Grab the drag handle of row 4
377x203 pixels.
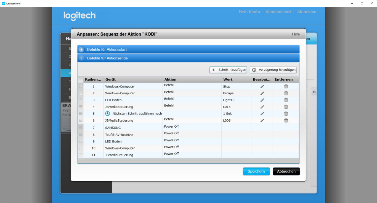81,107
